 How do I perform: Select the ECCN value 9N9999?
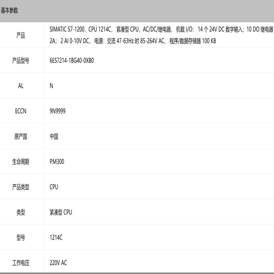[58, 111]
